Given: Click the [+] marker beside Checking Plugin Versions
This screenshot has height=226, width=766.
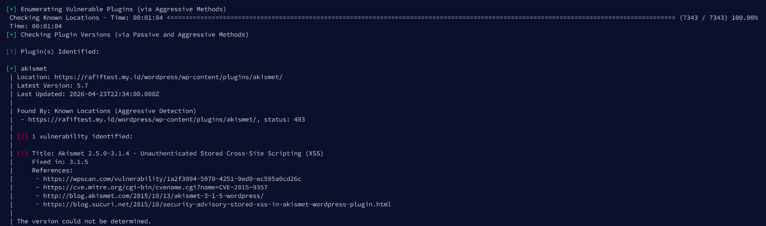Looking at the screenshot, I should click(11, 34).
